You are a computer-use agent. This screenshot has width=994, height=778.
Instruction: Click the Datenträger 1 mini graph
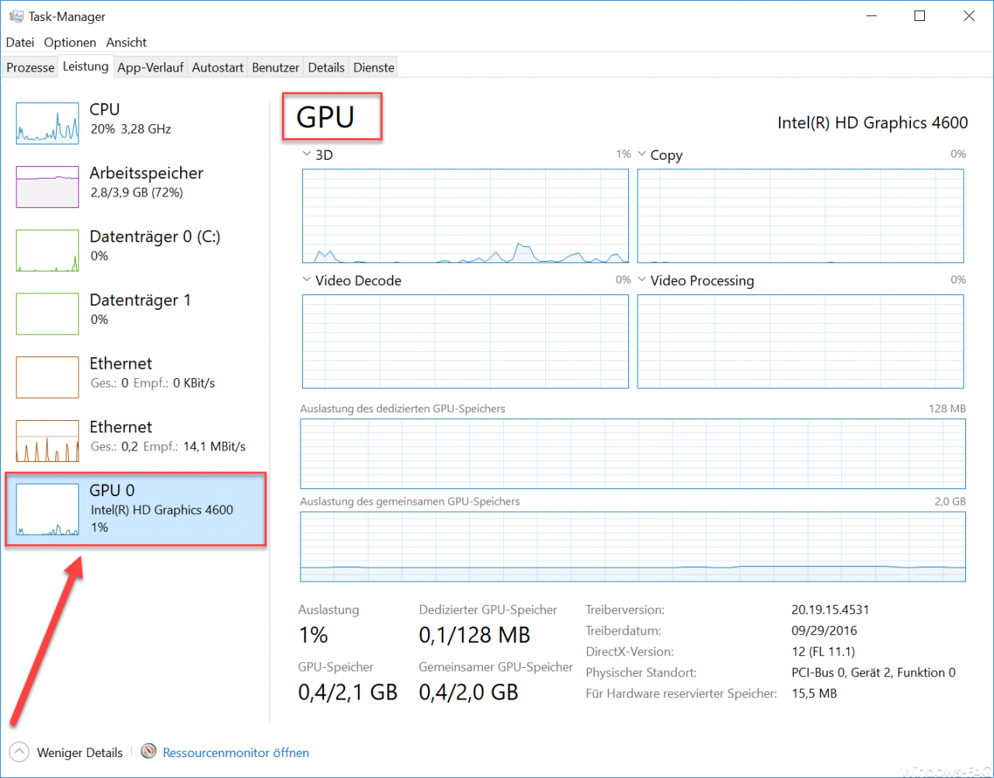coord(47,314)
